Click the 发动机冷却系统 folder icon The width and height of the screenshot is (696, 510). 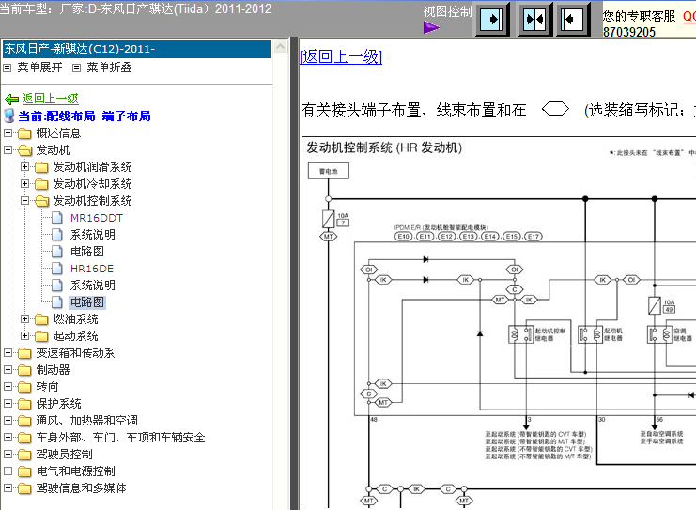click(41, 184)
